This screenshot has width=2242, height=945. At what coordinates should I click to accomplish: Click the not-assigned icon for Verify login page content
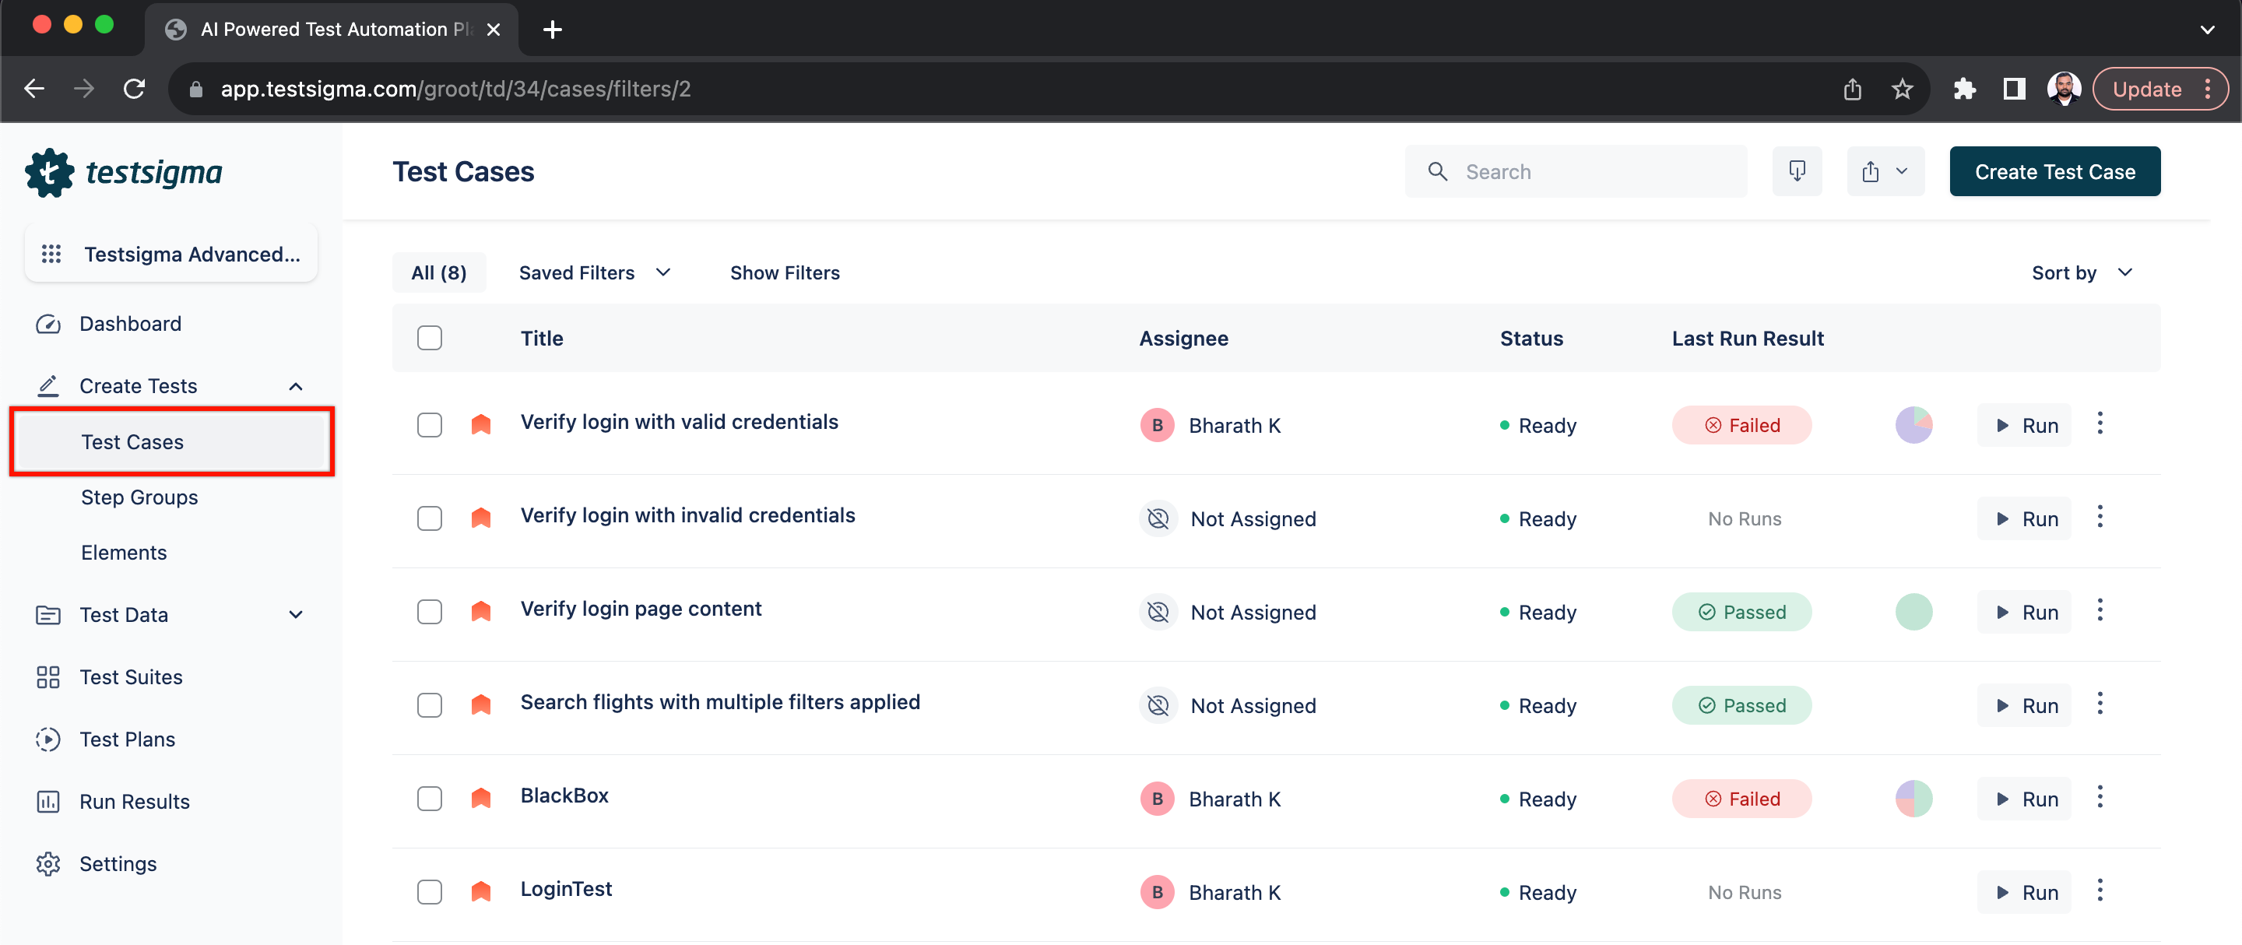pyautogui.click(x=1158, y=612)
